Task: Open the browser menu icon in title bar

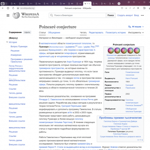Action: (x=134, y=2)
